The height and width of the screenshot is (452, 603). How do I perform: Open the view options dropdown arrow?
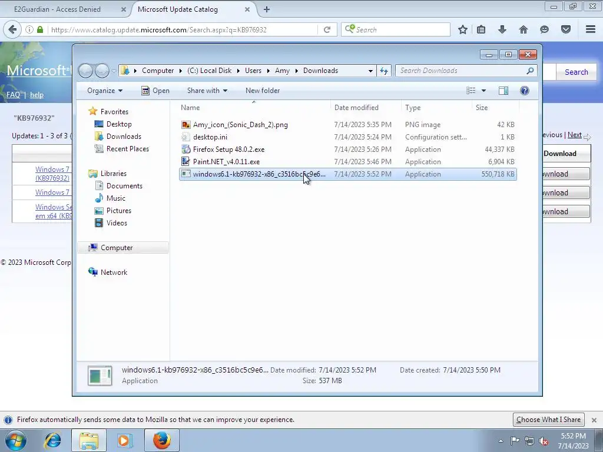(483, 91)
